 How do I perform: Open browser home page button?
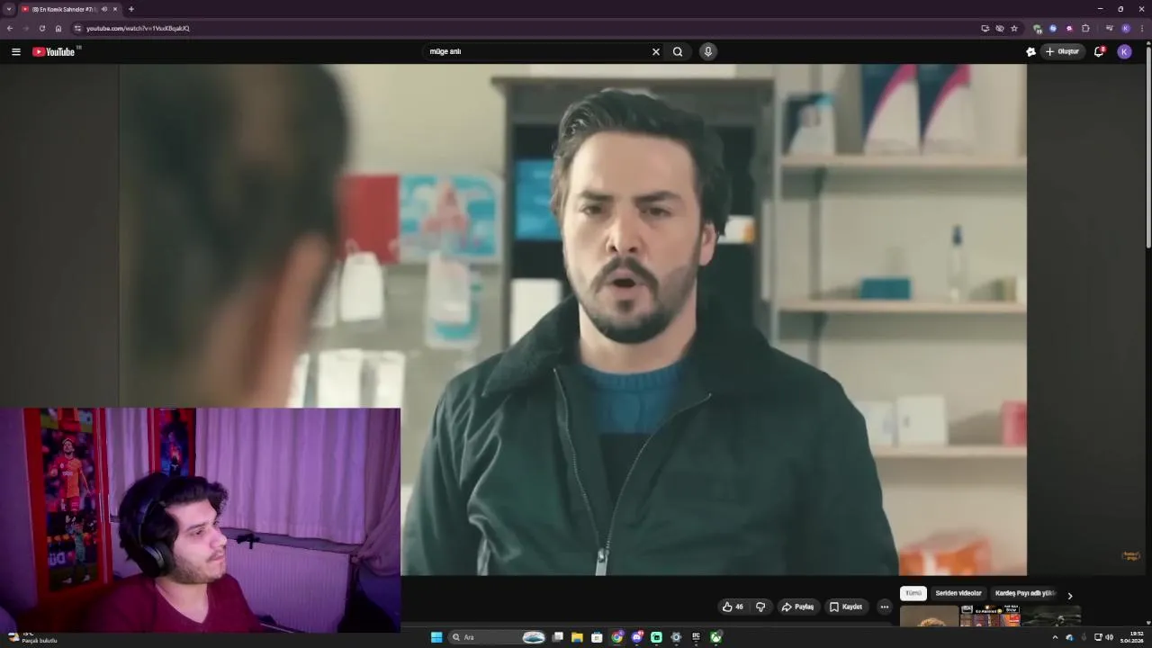tap(58, 29)
